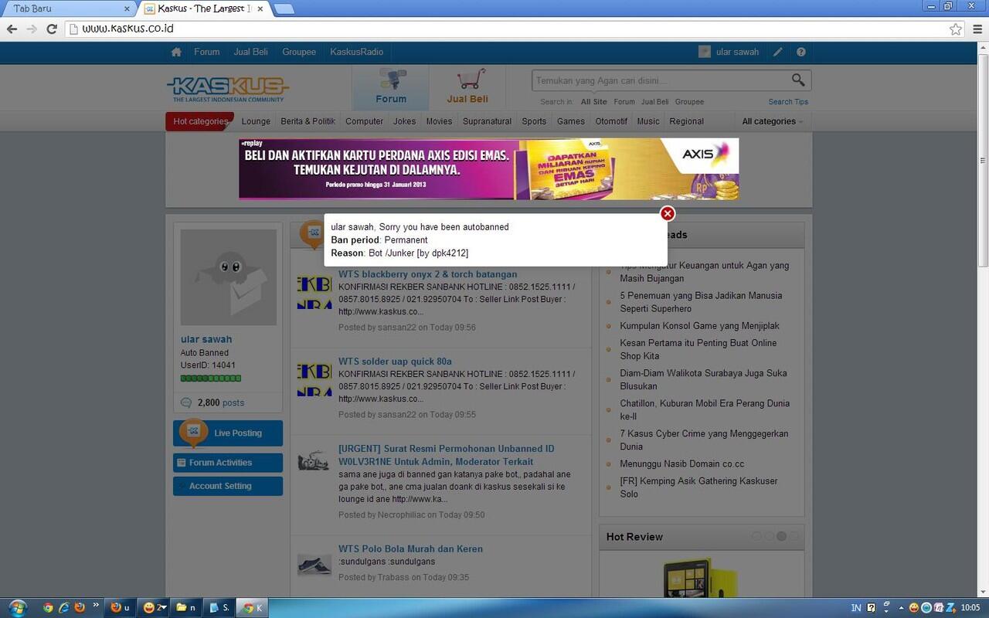Click the Forum Activities list icon
The width and height of the screenshot is (989, 618).
[182, 463]
